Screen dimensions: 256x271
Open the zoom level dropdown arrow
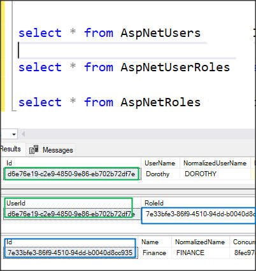pyautogui.click(x=14, y=134)
